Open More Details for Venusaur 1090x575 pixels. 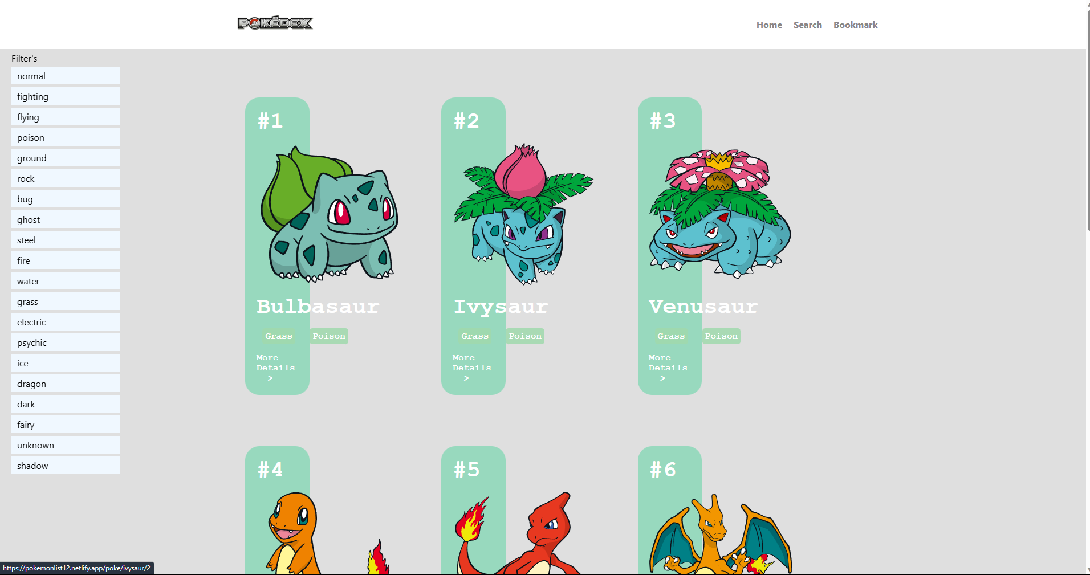(668, 368)
